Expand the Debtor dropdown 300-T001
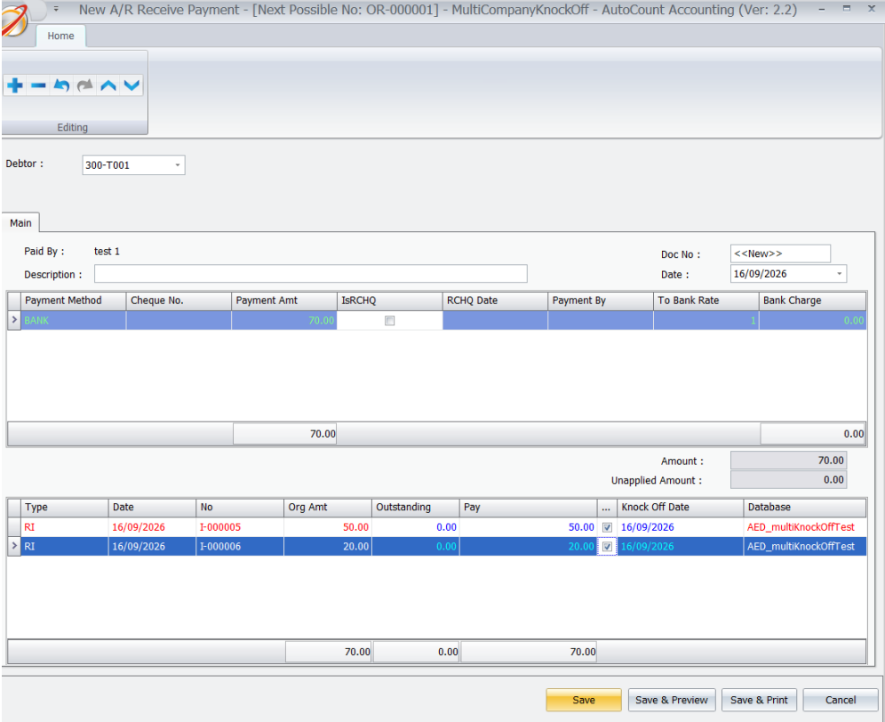The width and height of the screenshot is (885, 722). point(177,165)
